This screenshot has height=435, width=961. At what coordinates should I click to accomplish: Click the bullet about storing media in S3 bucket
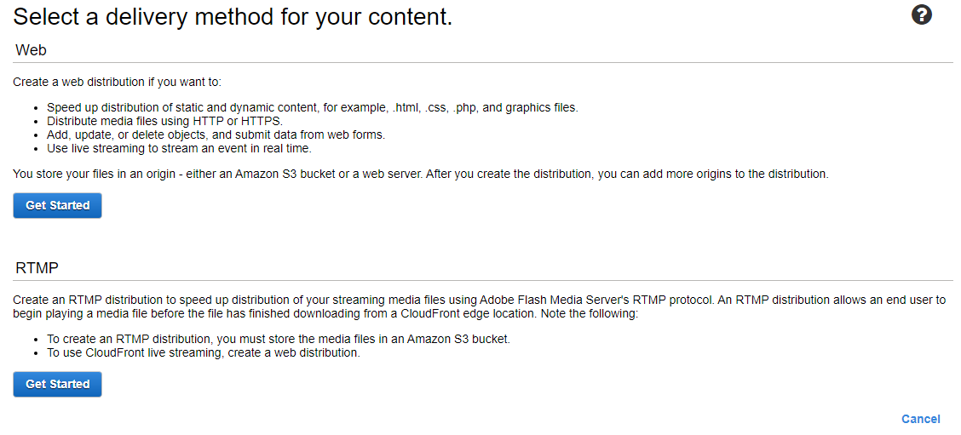tap(279, 340)
